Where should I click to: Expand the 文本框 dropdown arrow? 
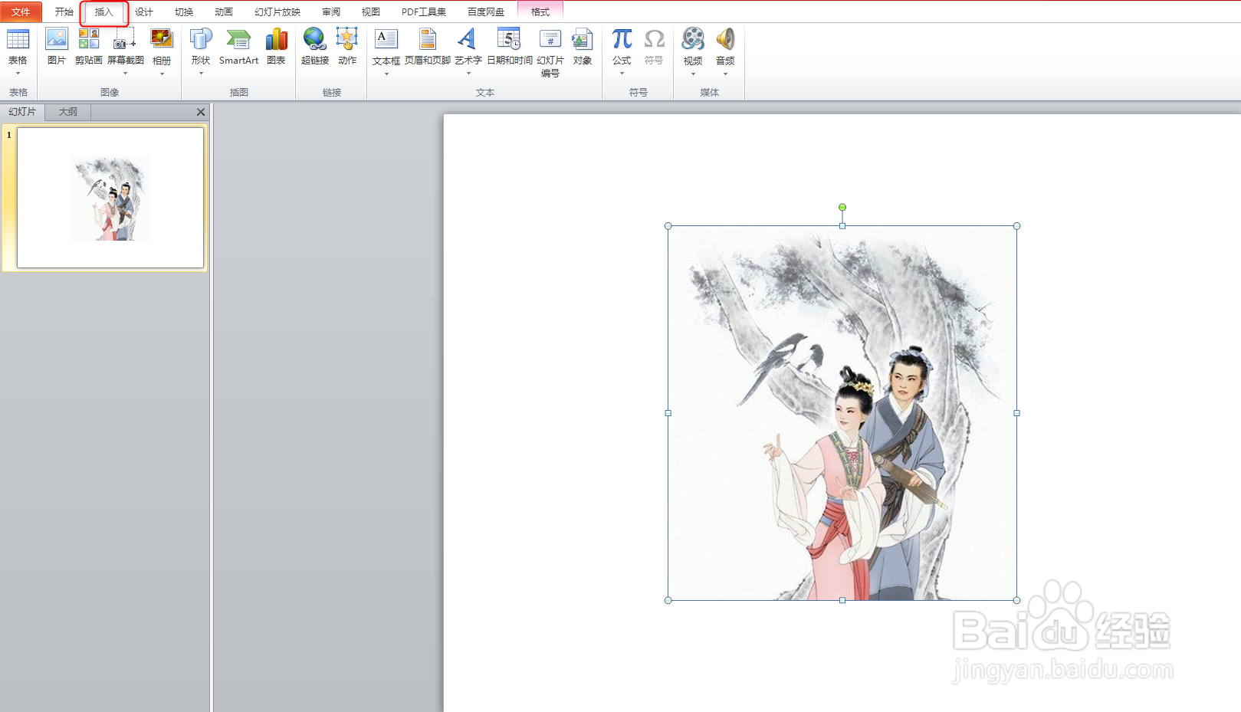coord(386,74)
